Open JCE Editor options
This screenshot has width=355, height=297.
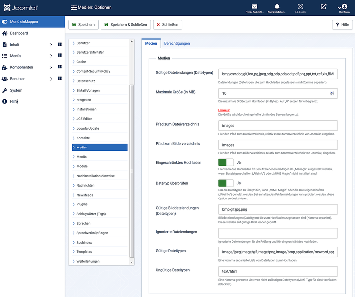[100, 119]
